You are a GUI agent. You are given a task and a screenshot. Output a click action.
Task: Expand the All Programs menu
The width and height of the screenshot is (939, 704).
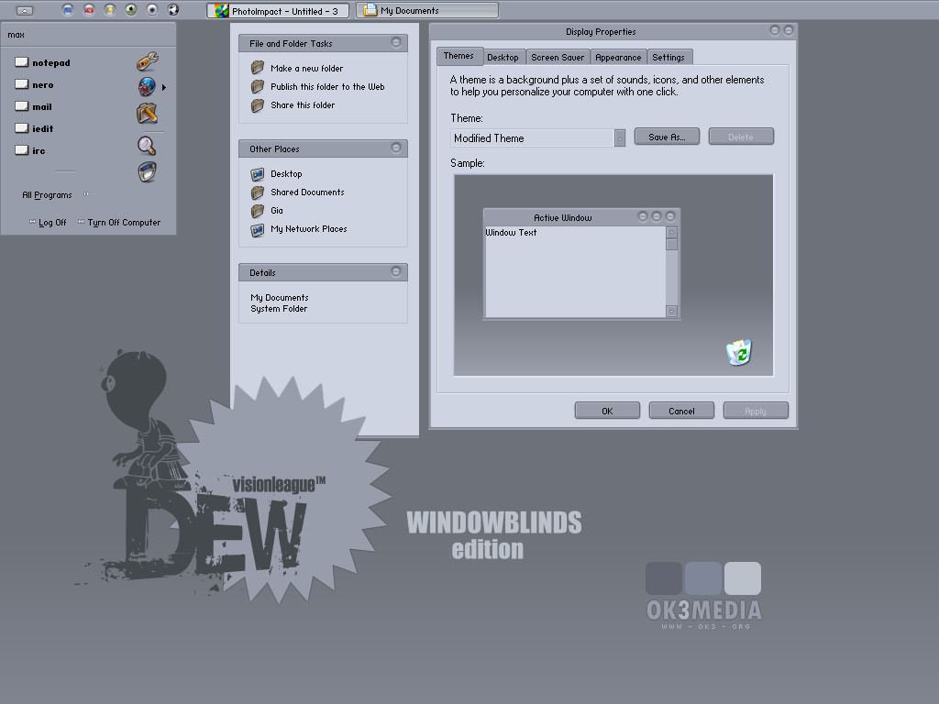56,194
